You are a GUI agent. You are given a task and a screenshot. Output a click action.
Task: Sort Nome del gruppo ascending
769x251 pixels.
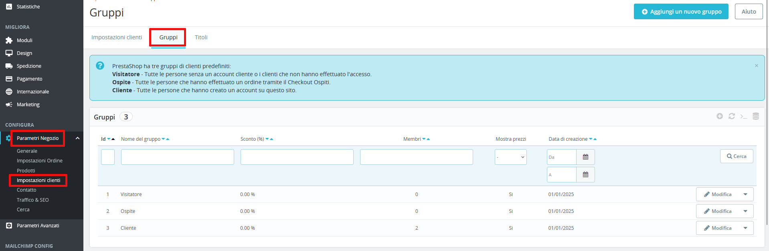coord(168,139)
